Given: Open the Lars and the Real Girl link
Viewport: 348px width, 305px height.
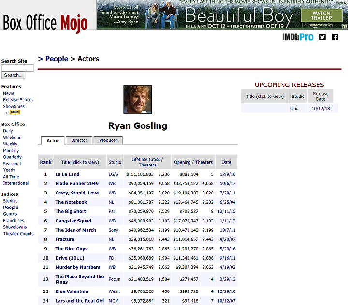Looking at the screenshot, I should click(79, 301).
